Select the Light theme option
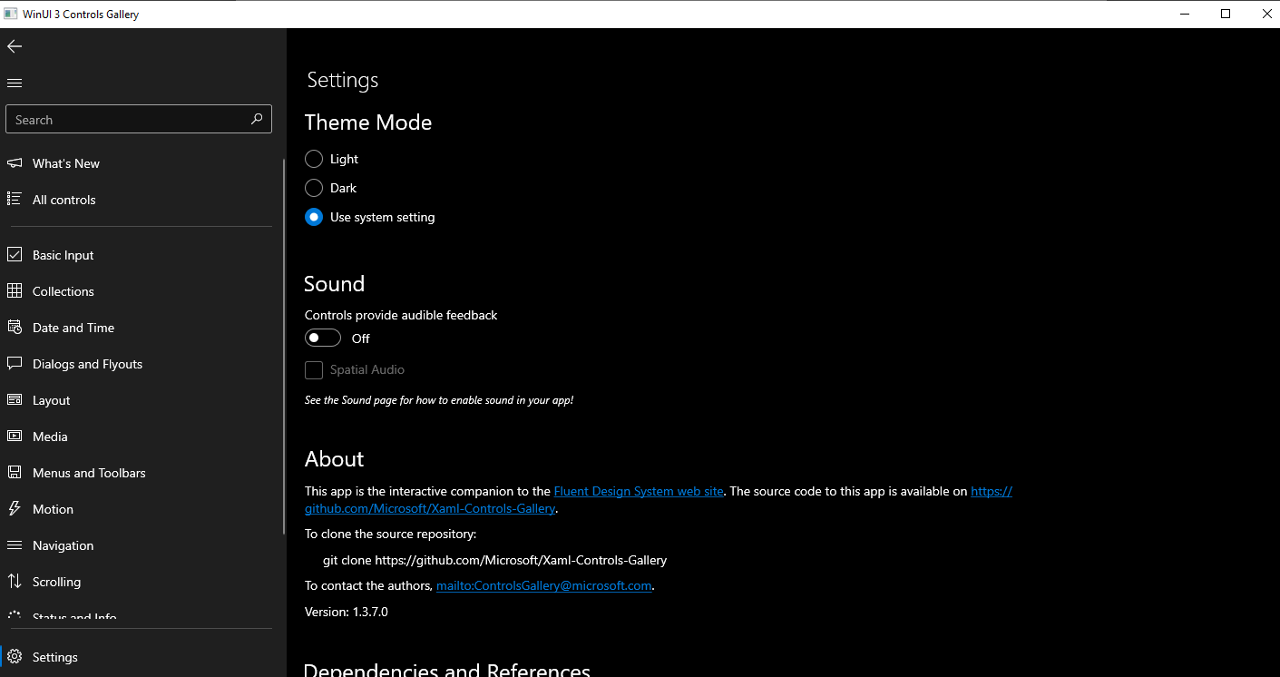The image size is (1280, 677). point(313,159)
